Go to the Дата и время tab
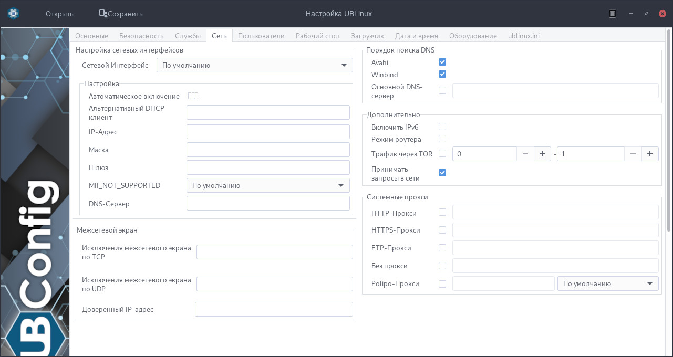 click(416, 36)
